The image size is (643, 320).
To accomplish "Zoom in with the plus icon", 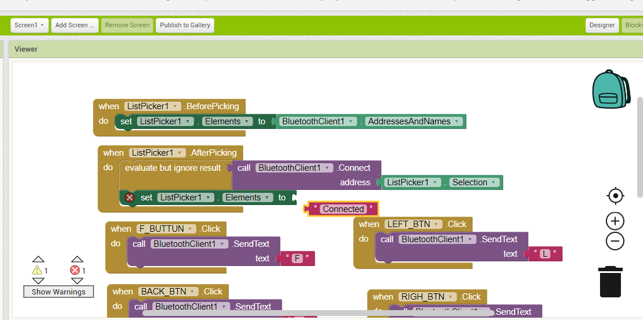I will click(x=615, y=221).
